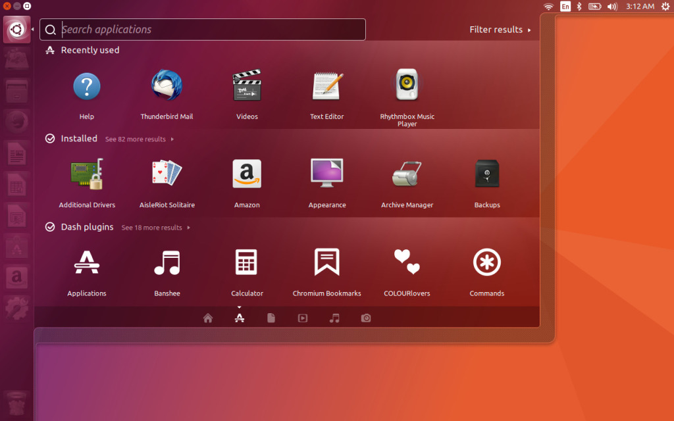
Task: Click the Ubuntu Dash launcher button
Action: [x=16, y=30]
